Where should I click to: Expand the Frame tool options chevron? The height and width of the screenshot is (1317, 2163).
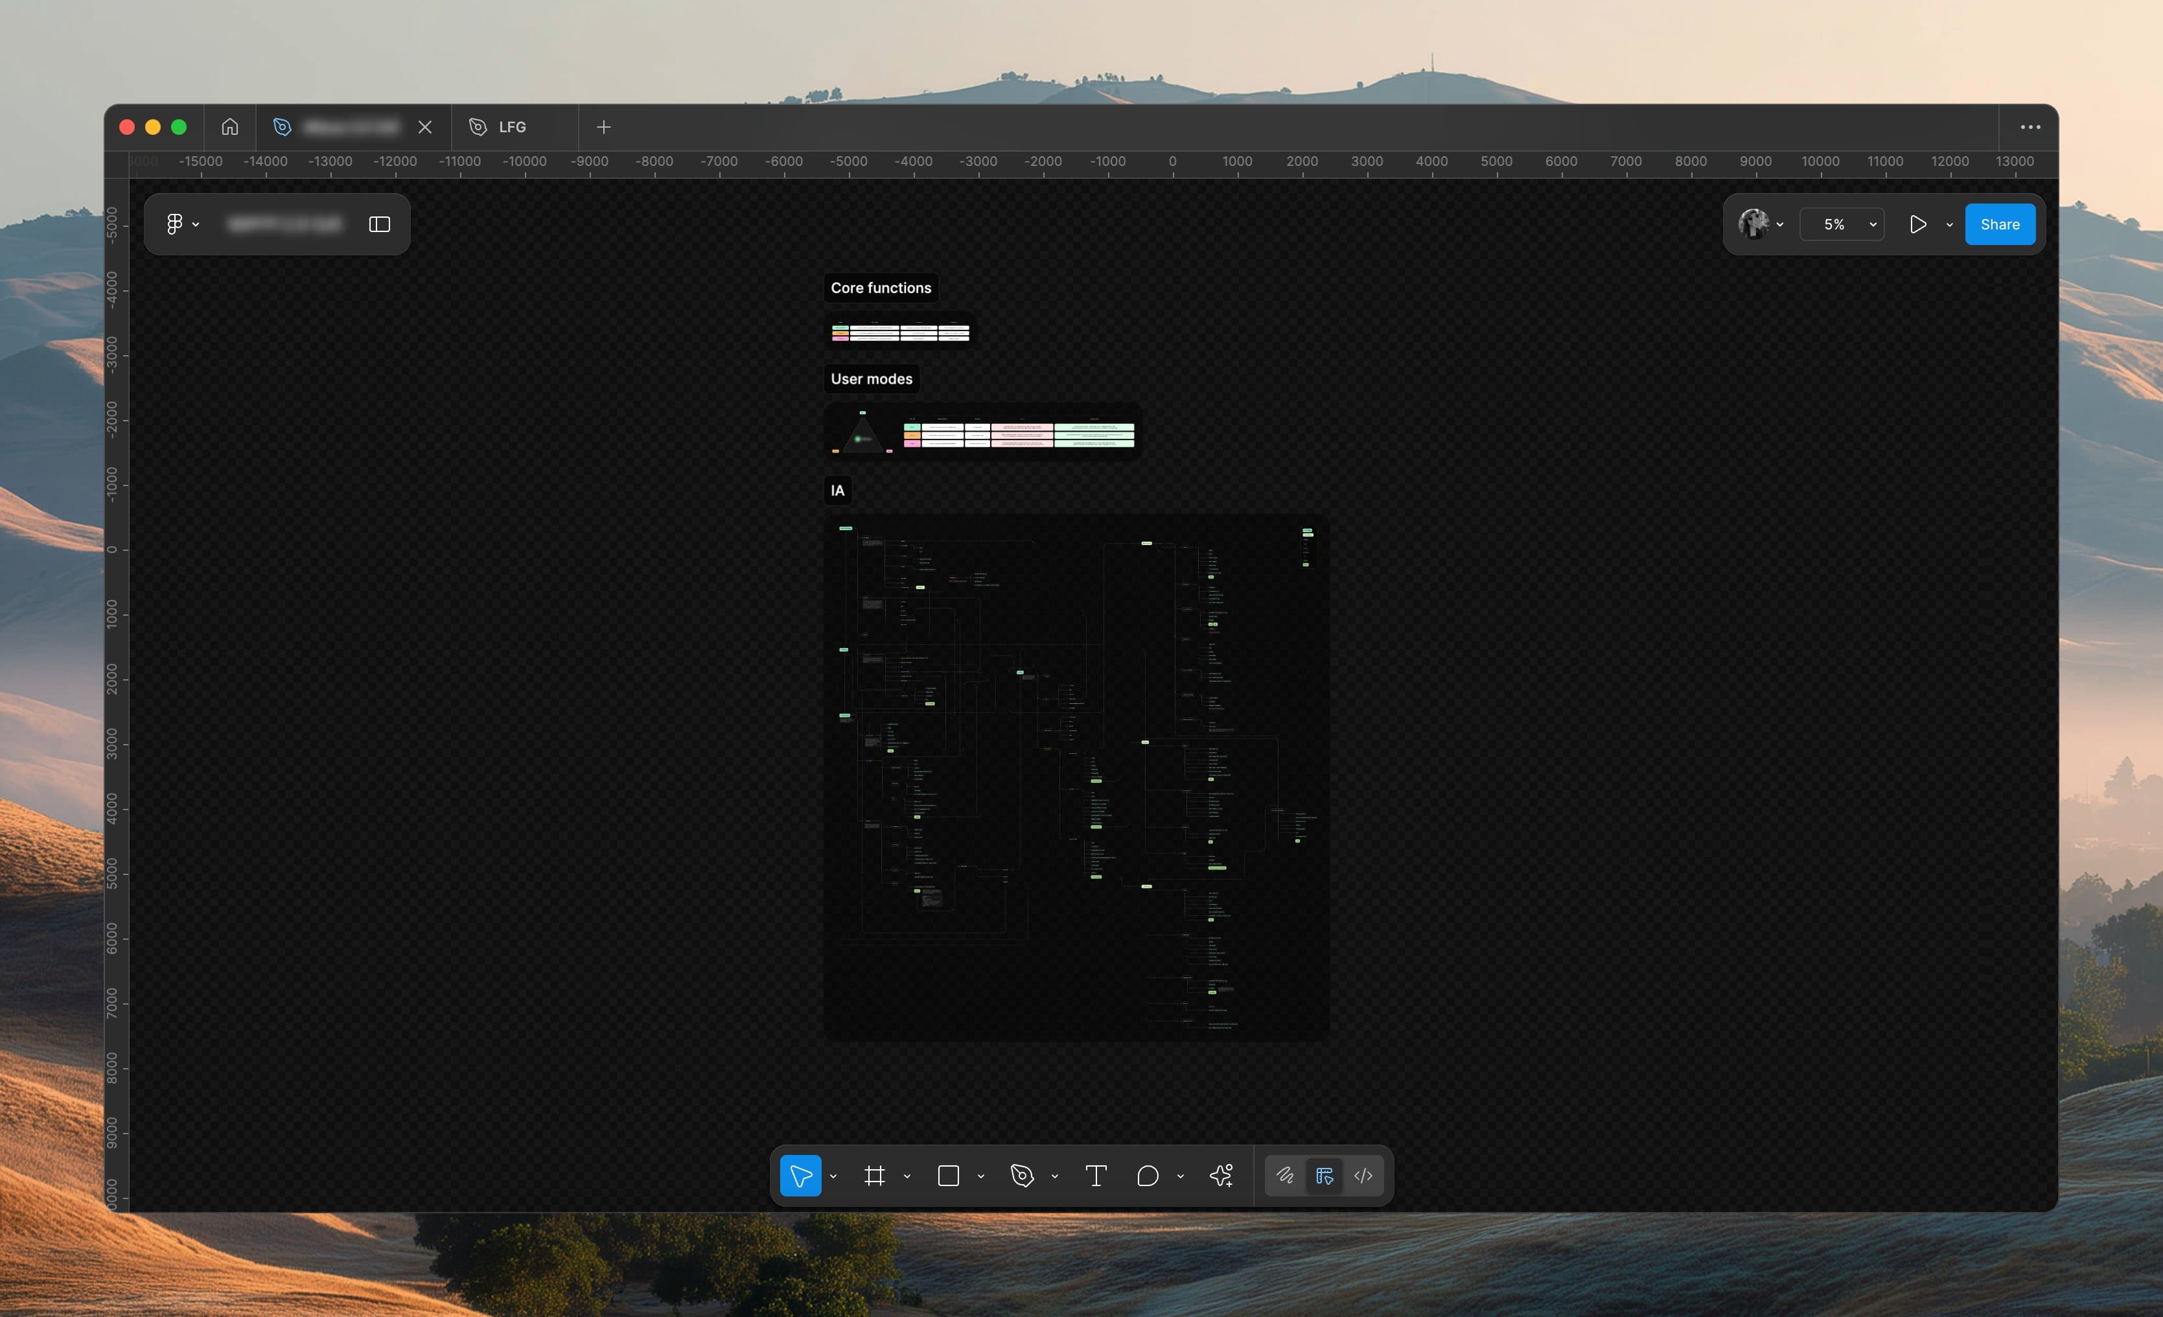(x=907, y=1176)
